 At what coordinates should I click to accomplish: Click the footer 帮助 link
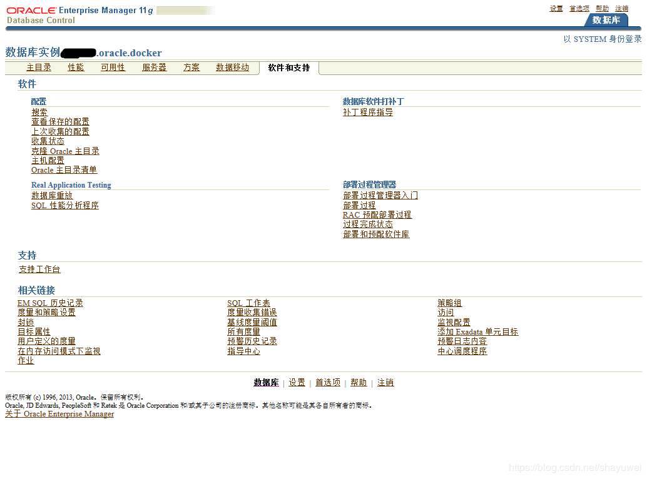coord(359,383)
